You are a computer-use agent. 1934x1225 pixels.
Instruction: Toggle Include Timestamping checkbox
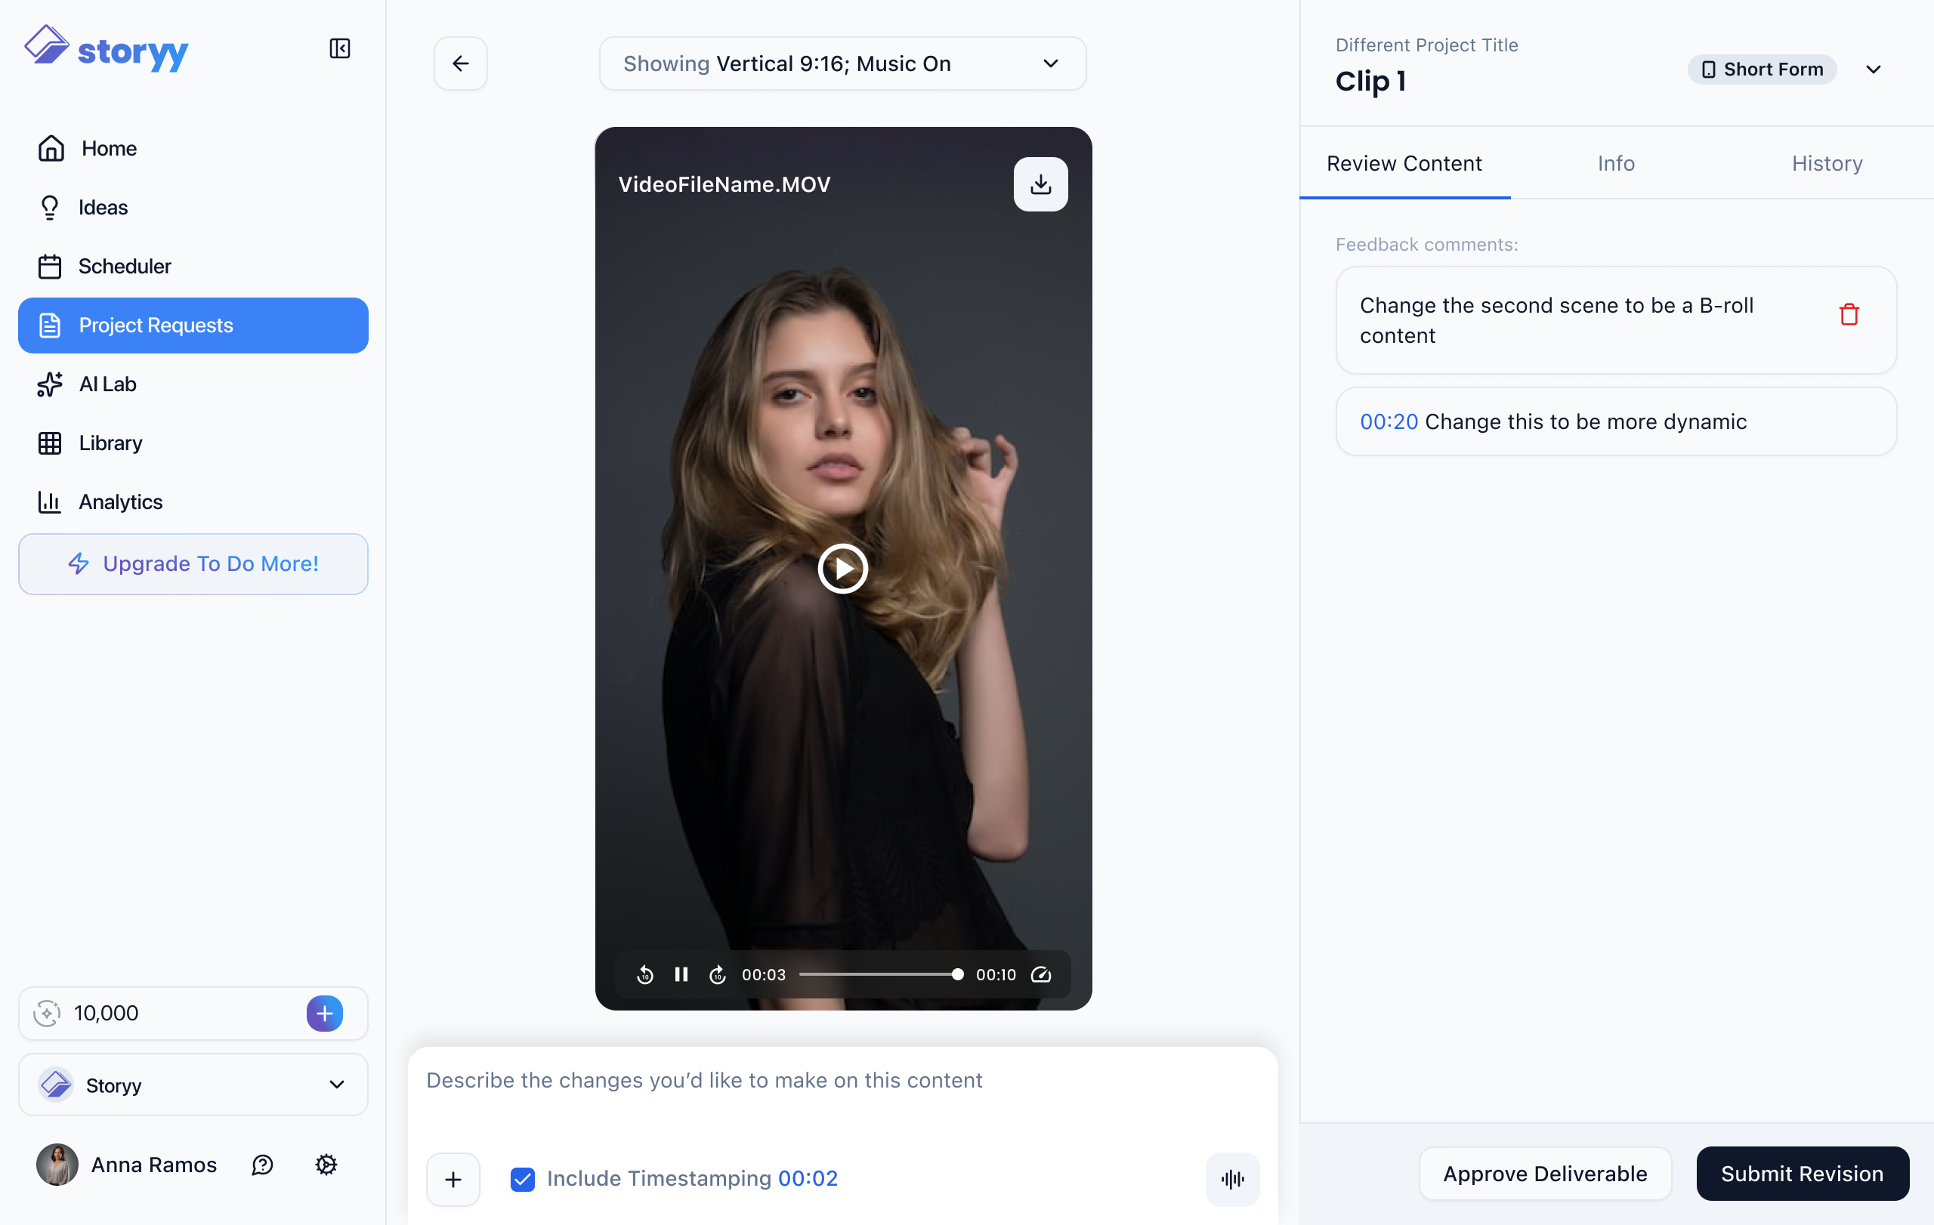coord(523,1179)
